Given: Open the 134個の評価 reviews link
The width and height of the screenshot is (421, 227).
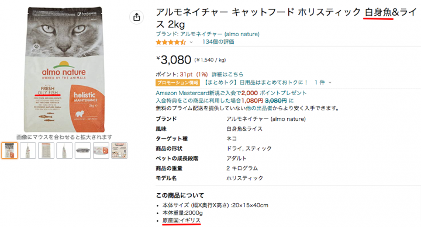Looking at the screenshot, I should click(218, 42).
